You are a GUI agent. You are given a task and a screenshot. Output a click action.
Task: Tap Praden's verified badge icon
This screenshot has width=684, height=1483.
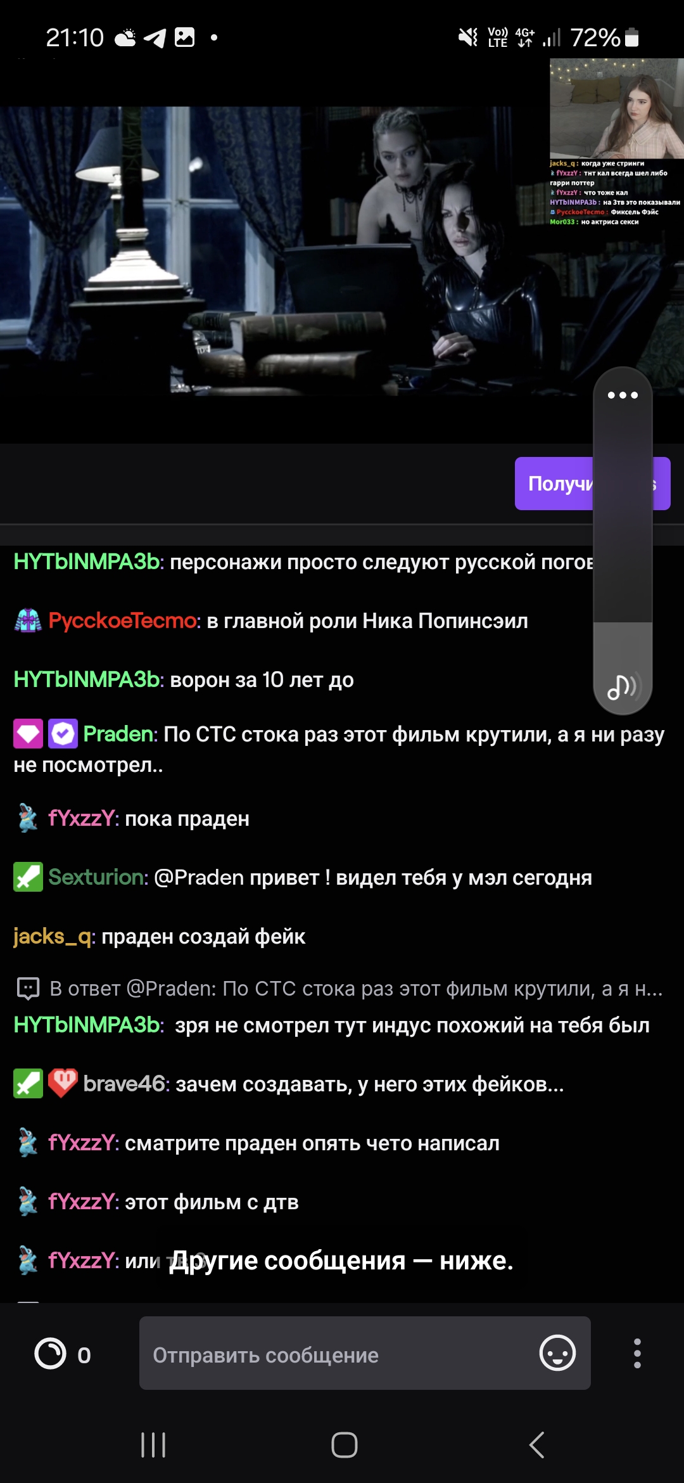coord(63,735)
